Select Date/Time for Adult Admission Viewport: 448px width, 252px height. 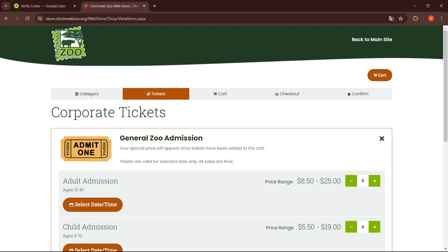point(93,205)
